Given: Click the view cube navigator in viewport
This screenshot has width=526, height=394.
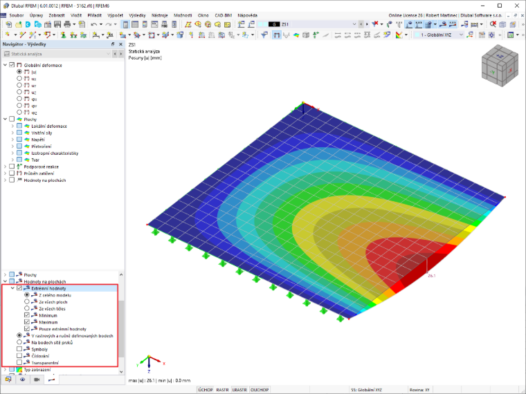Looking at the screenshot, I should [x=500, y=66].
